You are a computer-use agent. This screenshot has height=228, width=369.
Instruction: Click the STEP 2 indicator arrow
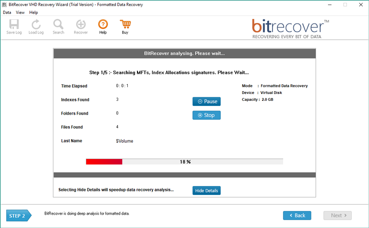click(x=18, y=216)
